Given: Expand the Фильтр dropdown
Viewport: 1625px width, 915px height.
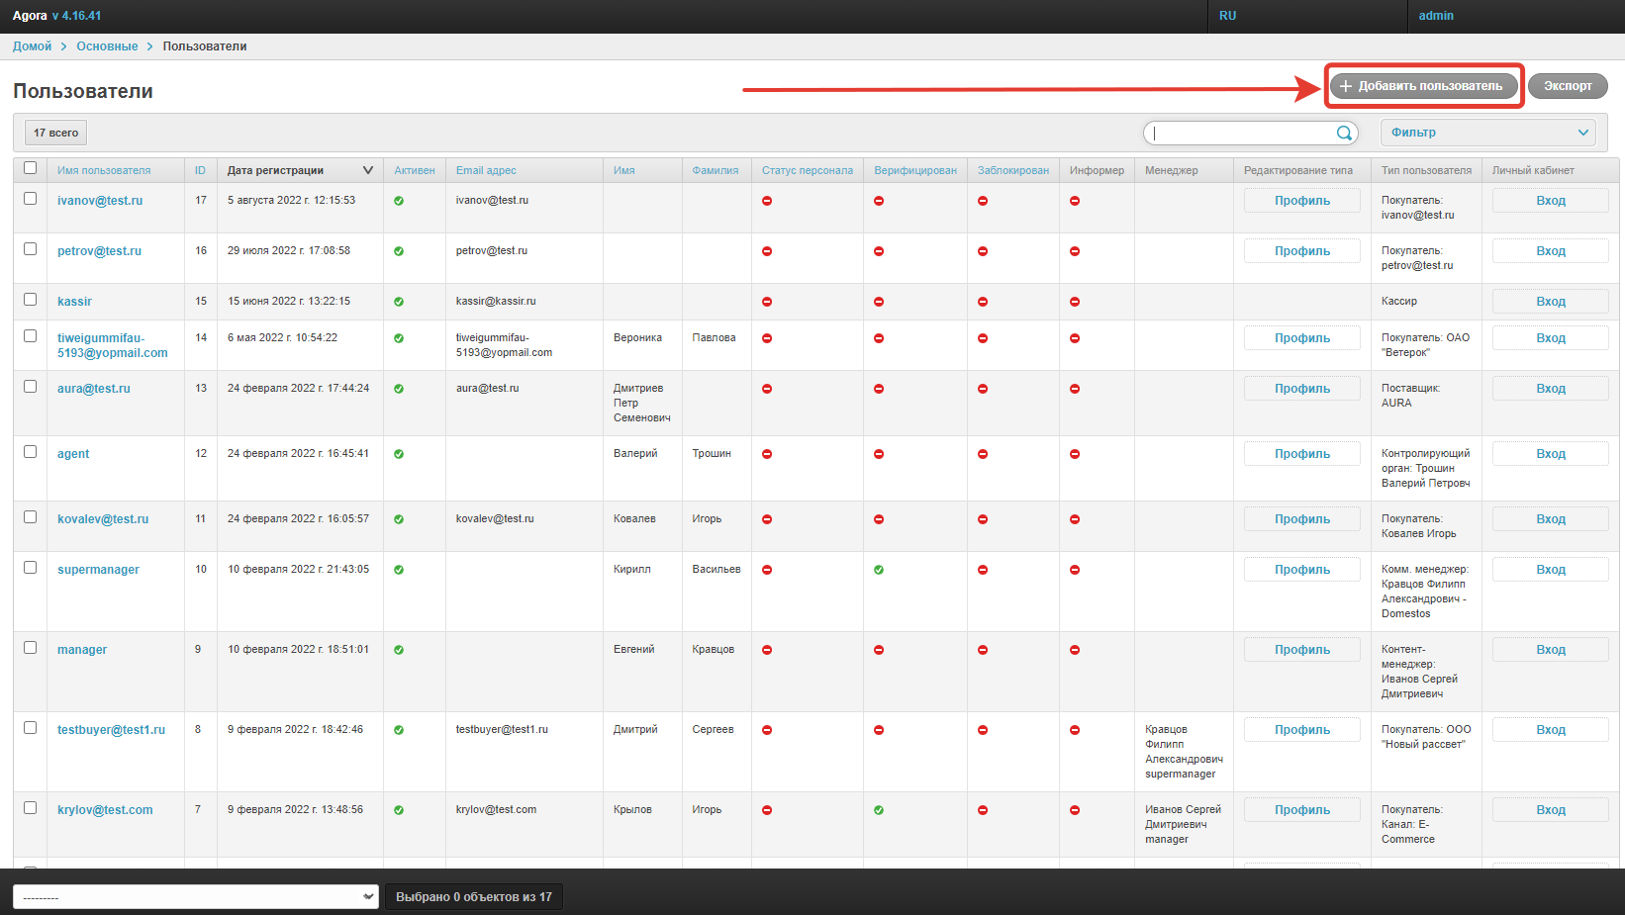Looking at the screenshot, I should 1487,133.
